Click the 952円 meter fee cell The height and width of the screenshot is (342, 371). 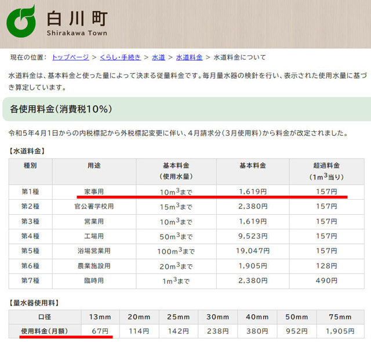[x=296, y=331]
